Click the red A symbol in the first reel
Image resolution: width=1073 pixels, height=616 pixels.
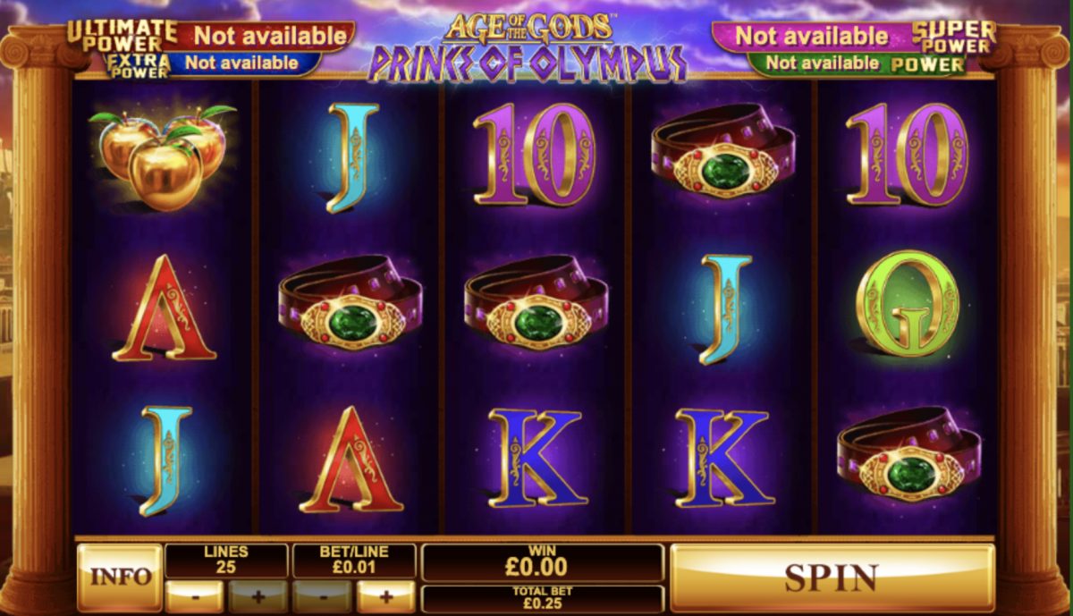tap(164, 308)
